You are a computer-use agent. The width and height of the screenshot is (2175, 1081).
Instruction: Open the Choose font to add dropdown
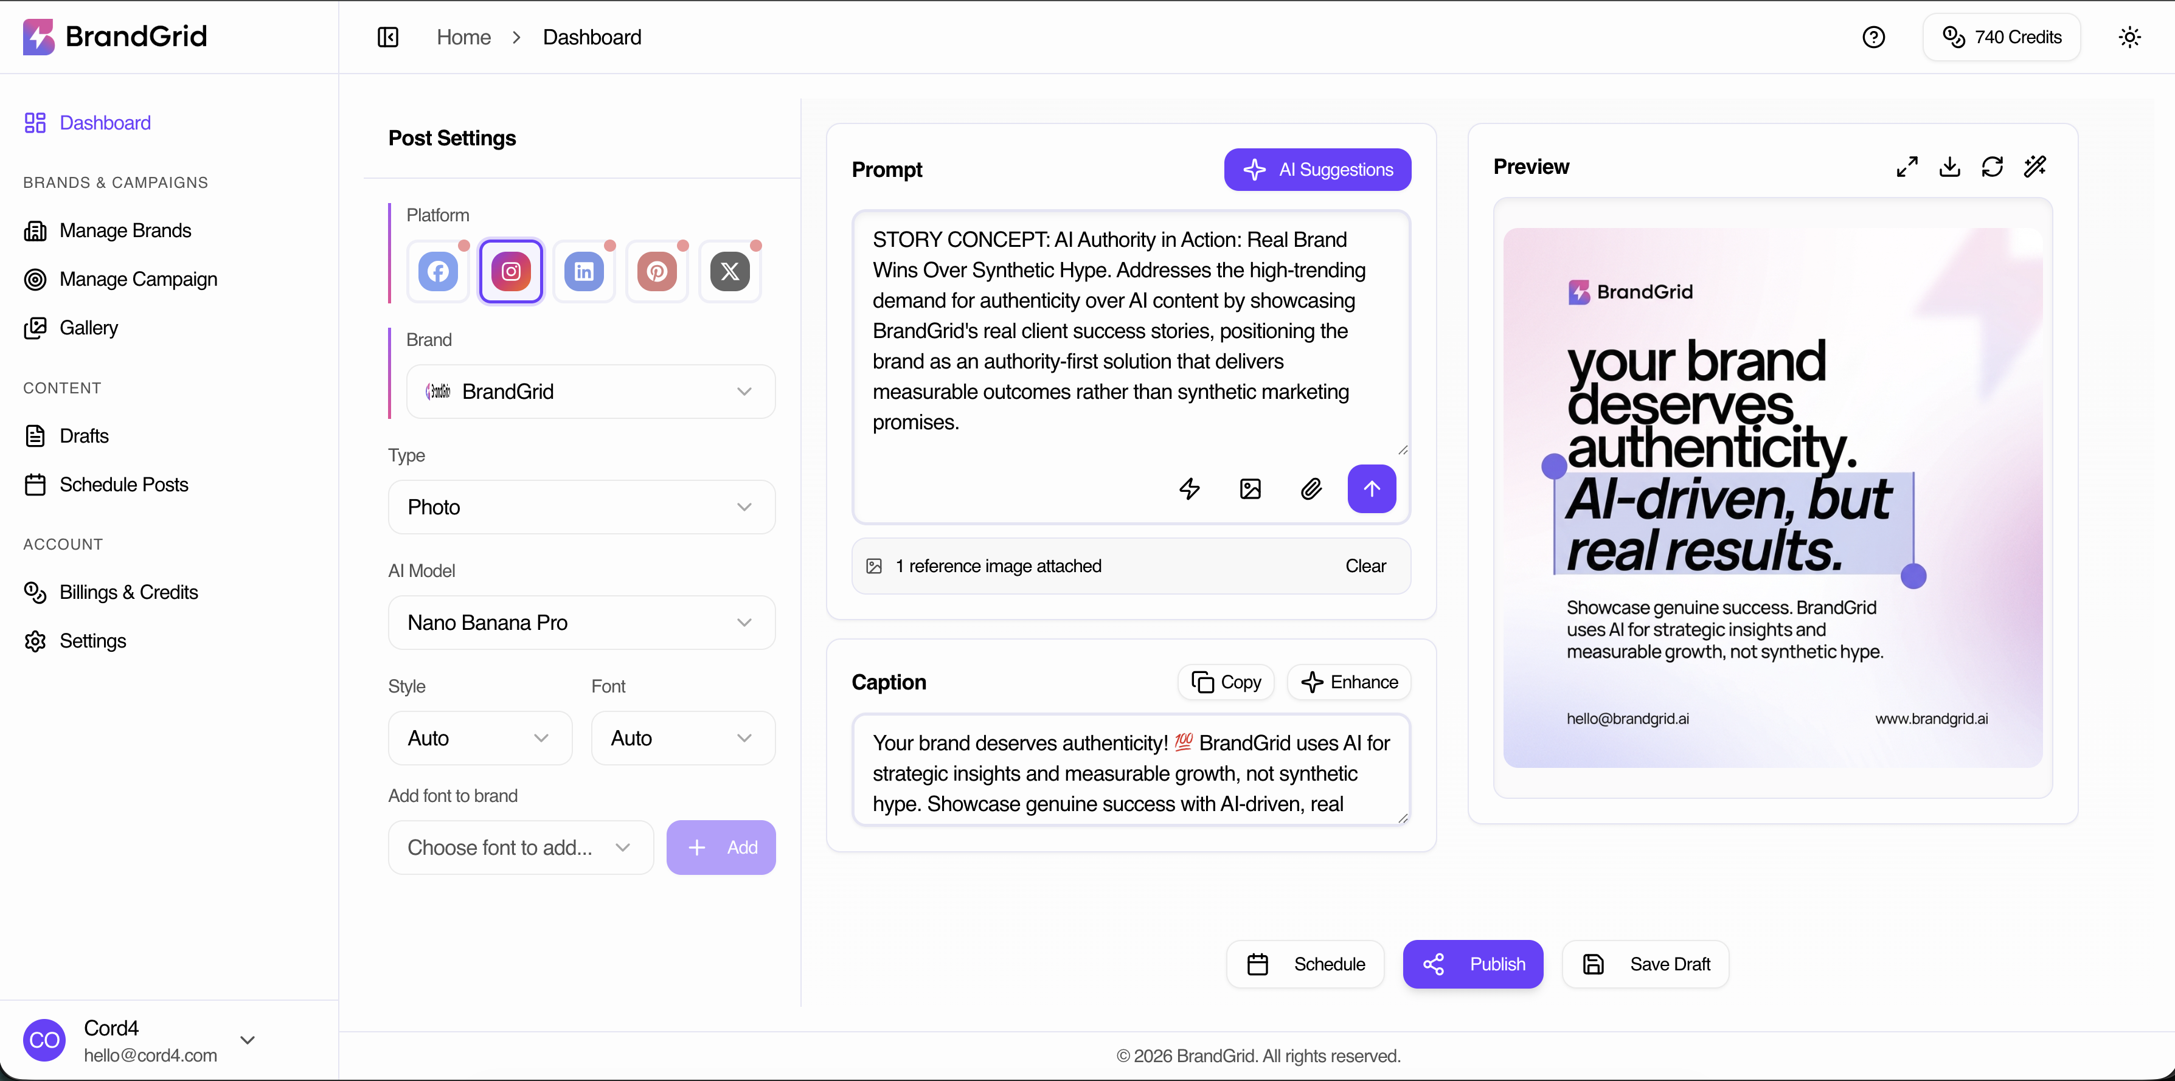519,848
